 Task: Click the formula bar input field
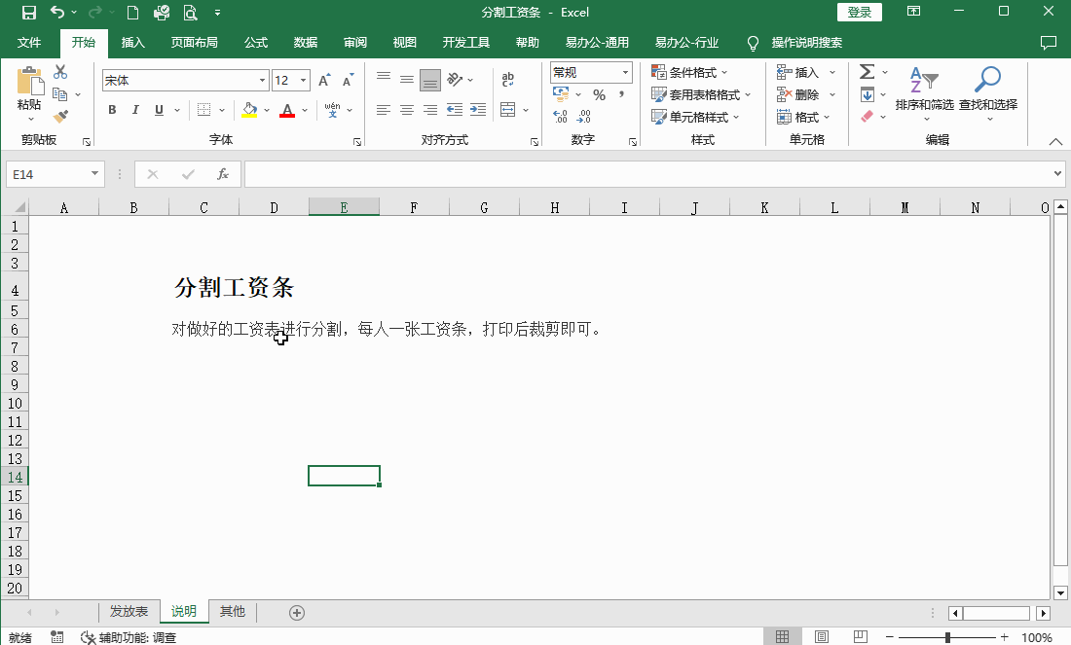tap(647, 174)
